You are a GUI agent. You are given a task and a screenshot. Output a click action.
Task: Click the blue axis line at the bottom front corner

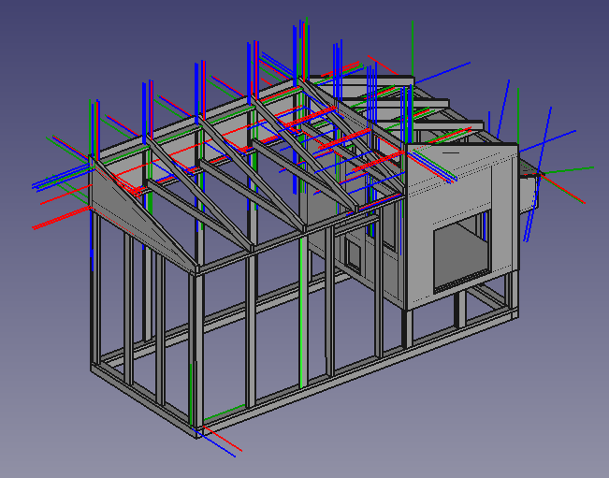pos(218,448)
